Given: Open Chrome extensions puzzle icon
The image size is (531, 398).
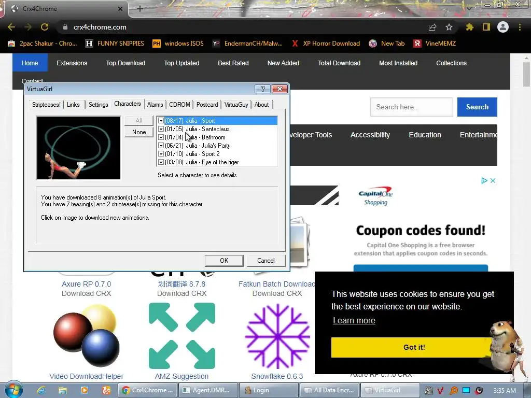Looking at the screenshot, I should coord(469,27).
